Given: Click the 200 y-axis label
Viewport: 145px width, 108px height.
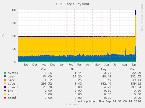Looking at the screenshot, I should coord(14,36).
